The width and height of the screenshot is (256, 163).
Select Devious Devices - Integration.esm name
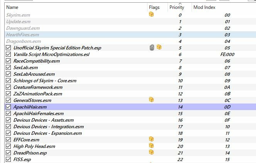tap(49, 127)
